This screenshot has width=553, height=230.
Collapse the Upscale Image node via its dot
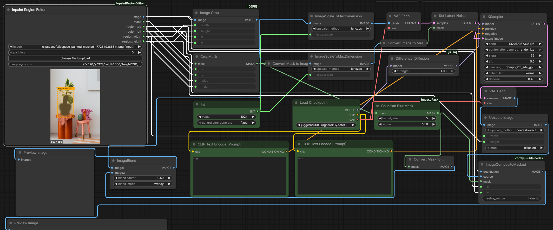coord(485,117)
